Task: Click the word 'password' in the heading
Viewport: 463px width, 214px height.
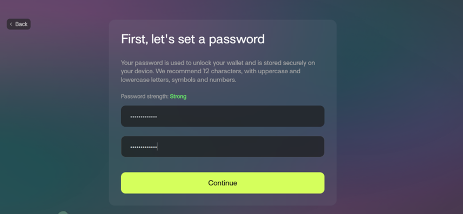Action: (x=237, y=40)
